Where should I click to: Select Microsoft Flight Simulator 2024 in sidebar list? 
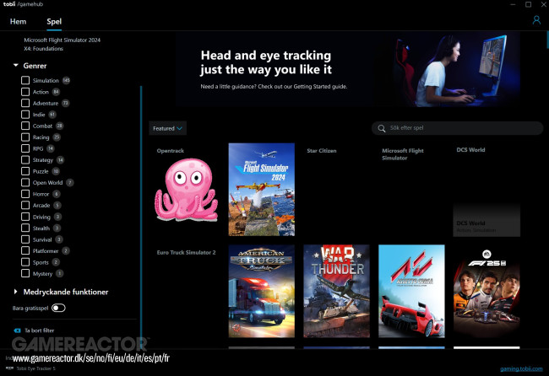tap(63, 40)
